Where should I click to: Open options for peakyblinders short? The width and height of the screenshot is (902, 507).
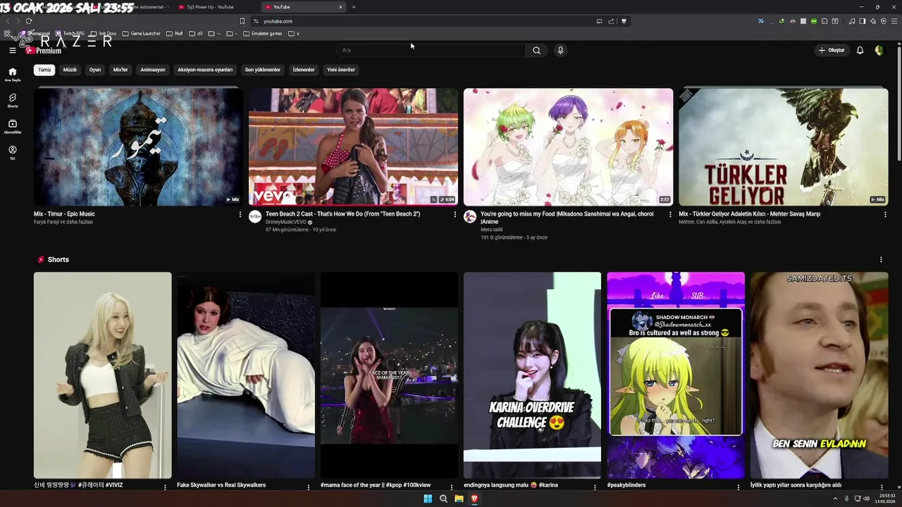click(739, 487)
